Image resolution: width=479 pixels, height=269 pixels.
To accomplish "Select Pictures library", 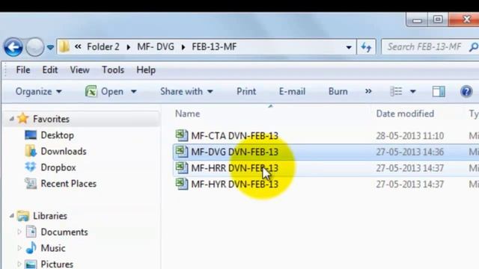I will tap(57, 264).
